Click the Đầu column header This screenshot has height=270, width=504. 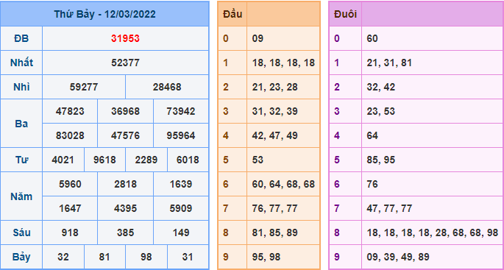click(x=233, y=14)
